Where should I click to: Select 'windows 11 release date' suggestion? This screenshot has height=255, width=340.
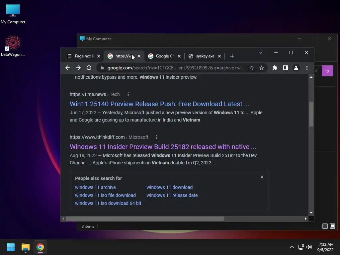172,195
